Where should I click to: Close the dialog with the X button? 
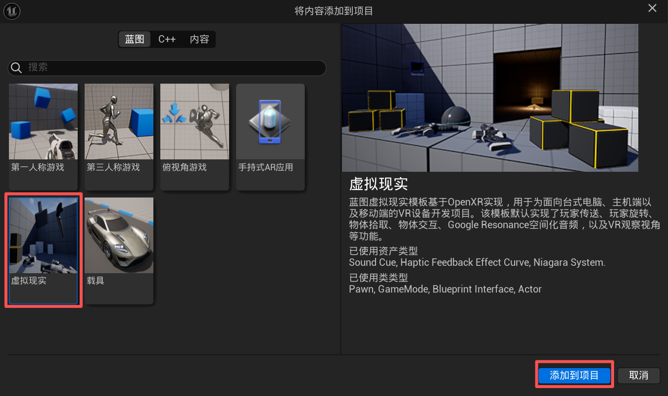click(x=652, y=8)
